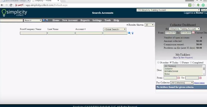Toggle the Overdue ticklers checkbox
The width and height of the screenshot is (207, 107).
click(158, 63)
